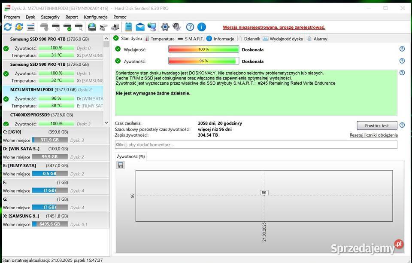This screenshot has height=263, width=412.
Task: Select partition X: [SAMSUNG 9..]
Action: (56, 220)
